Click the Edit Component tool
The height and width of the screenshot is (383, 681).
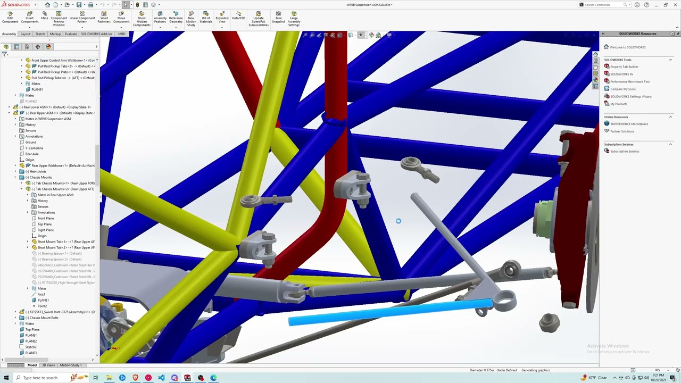(x=10, y=18)
